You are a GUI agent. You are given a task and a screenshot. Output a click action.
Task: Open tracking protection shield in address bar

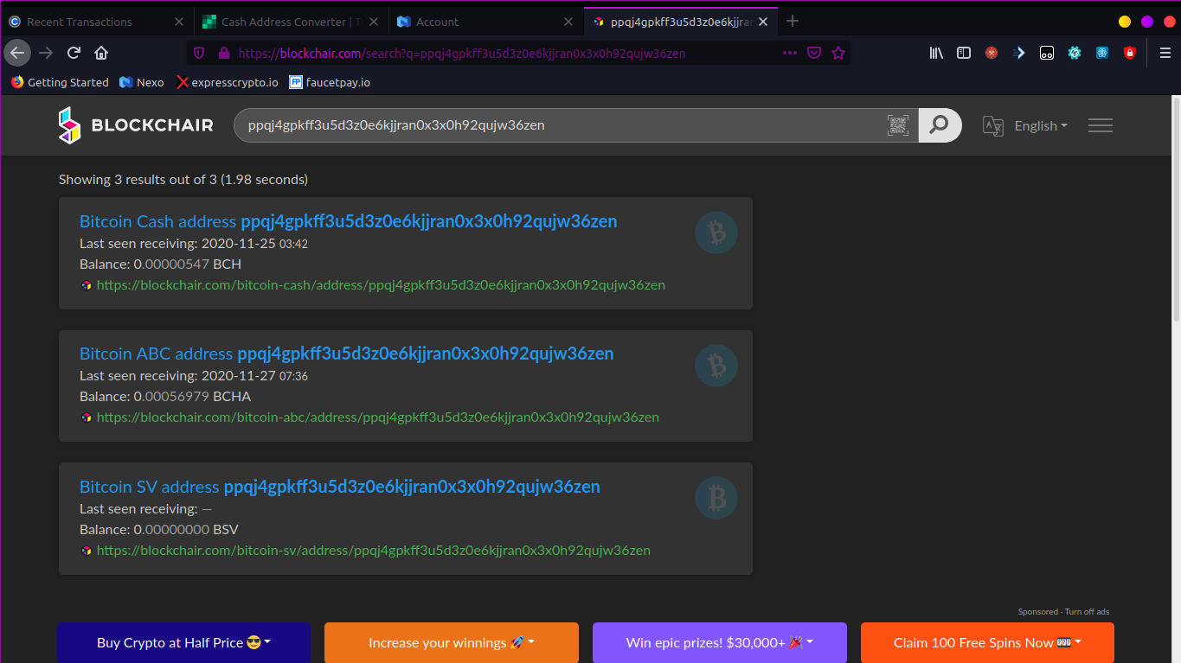coord(199,53)
